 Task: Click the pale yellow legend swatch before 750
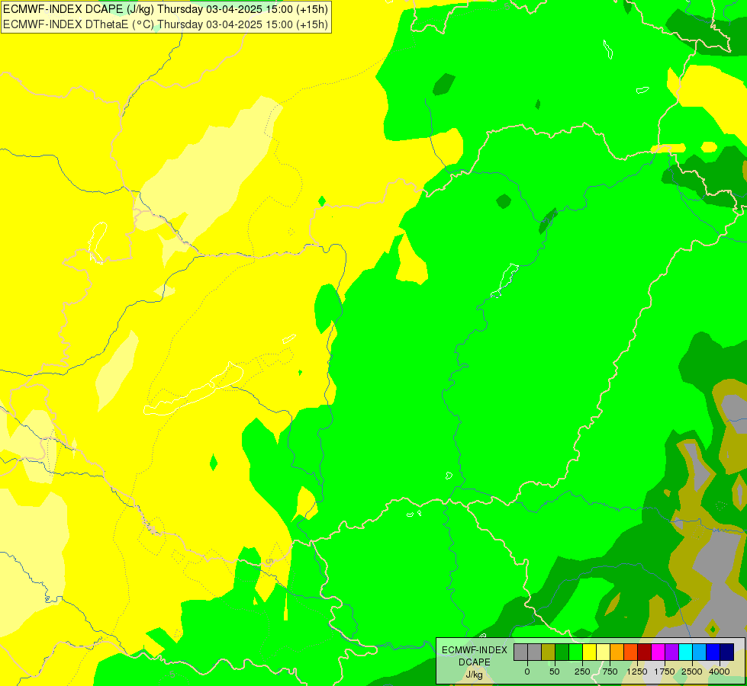(603, 652)
